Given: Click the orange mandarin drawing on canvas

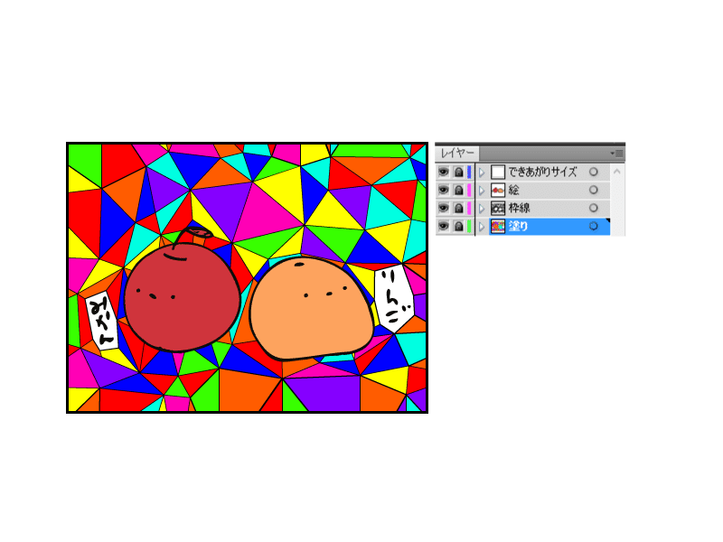Looking at the screenshot, I should (x=311, y=309).
